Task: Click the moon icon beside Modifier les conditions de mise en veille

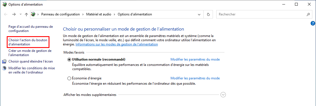Action: pos(4,68)
